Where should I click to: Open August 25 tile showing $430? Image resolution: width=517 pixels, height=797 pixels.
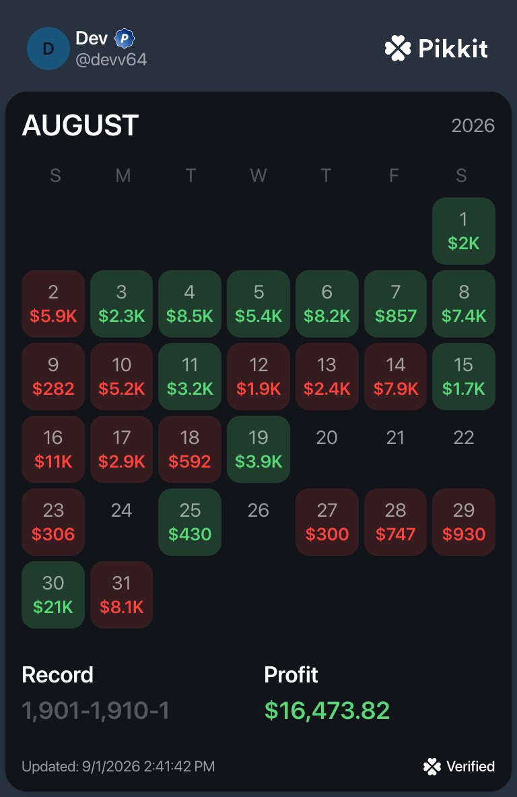(190, 522)
